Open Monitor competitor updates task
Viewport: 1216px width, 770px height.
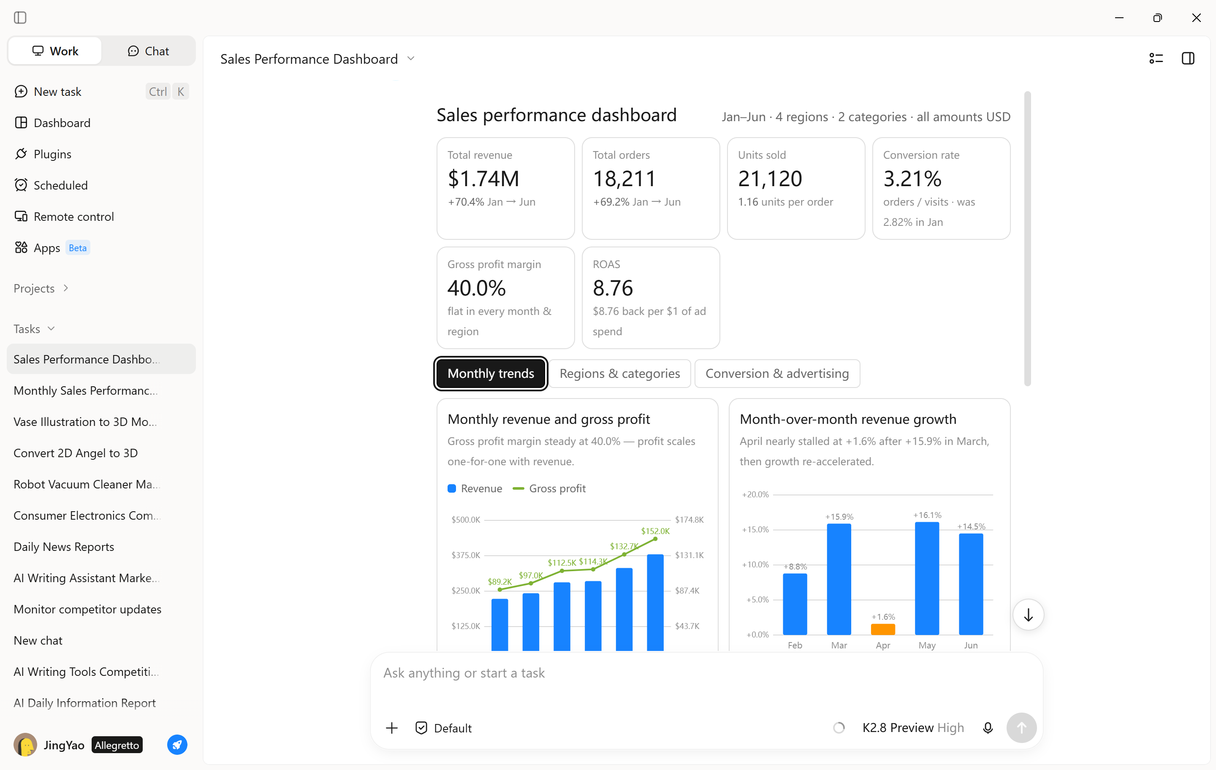coord(101,610)
